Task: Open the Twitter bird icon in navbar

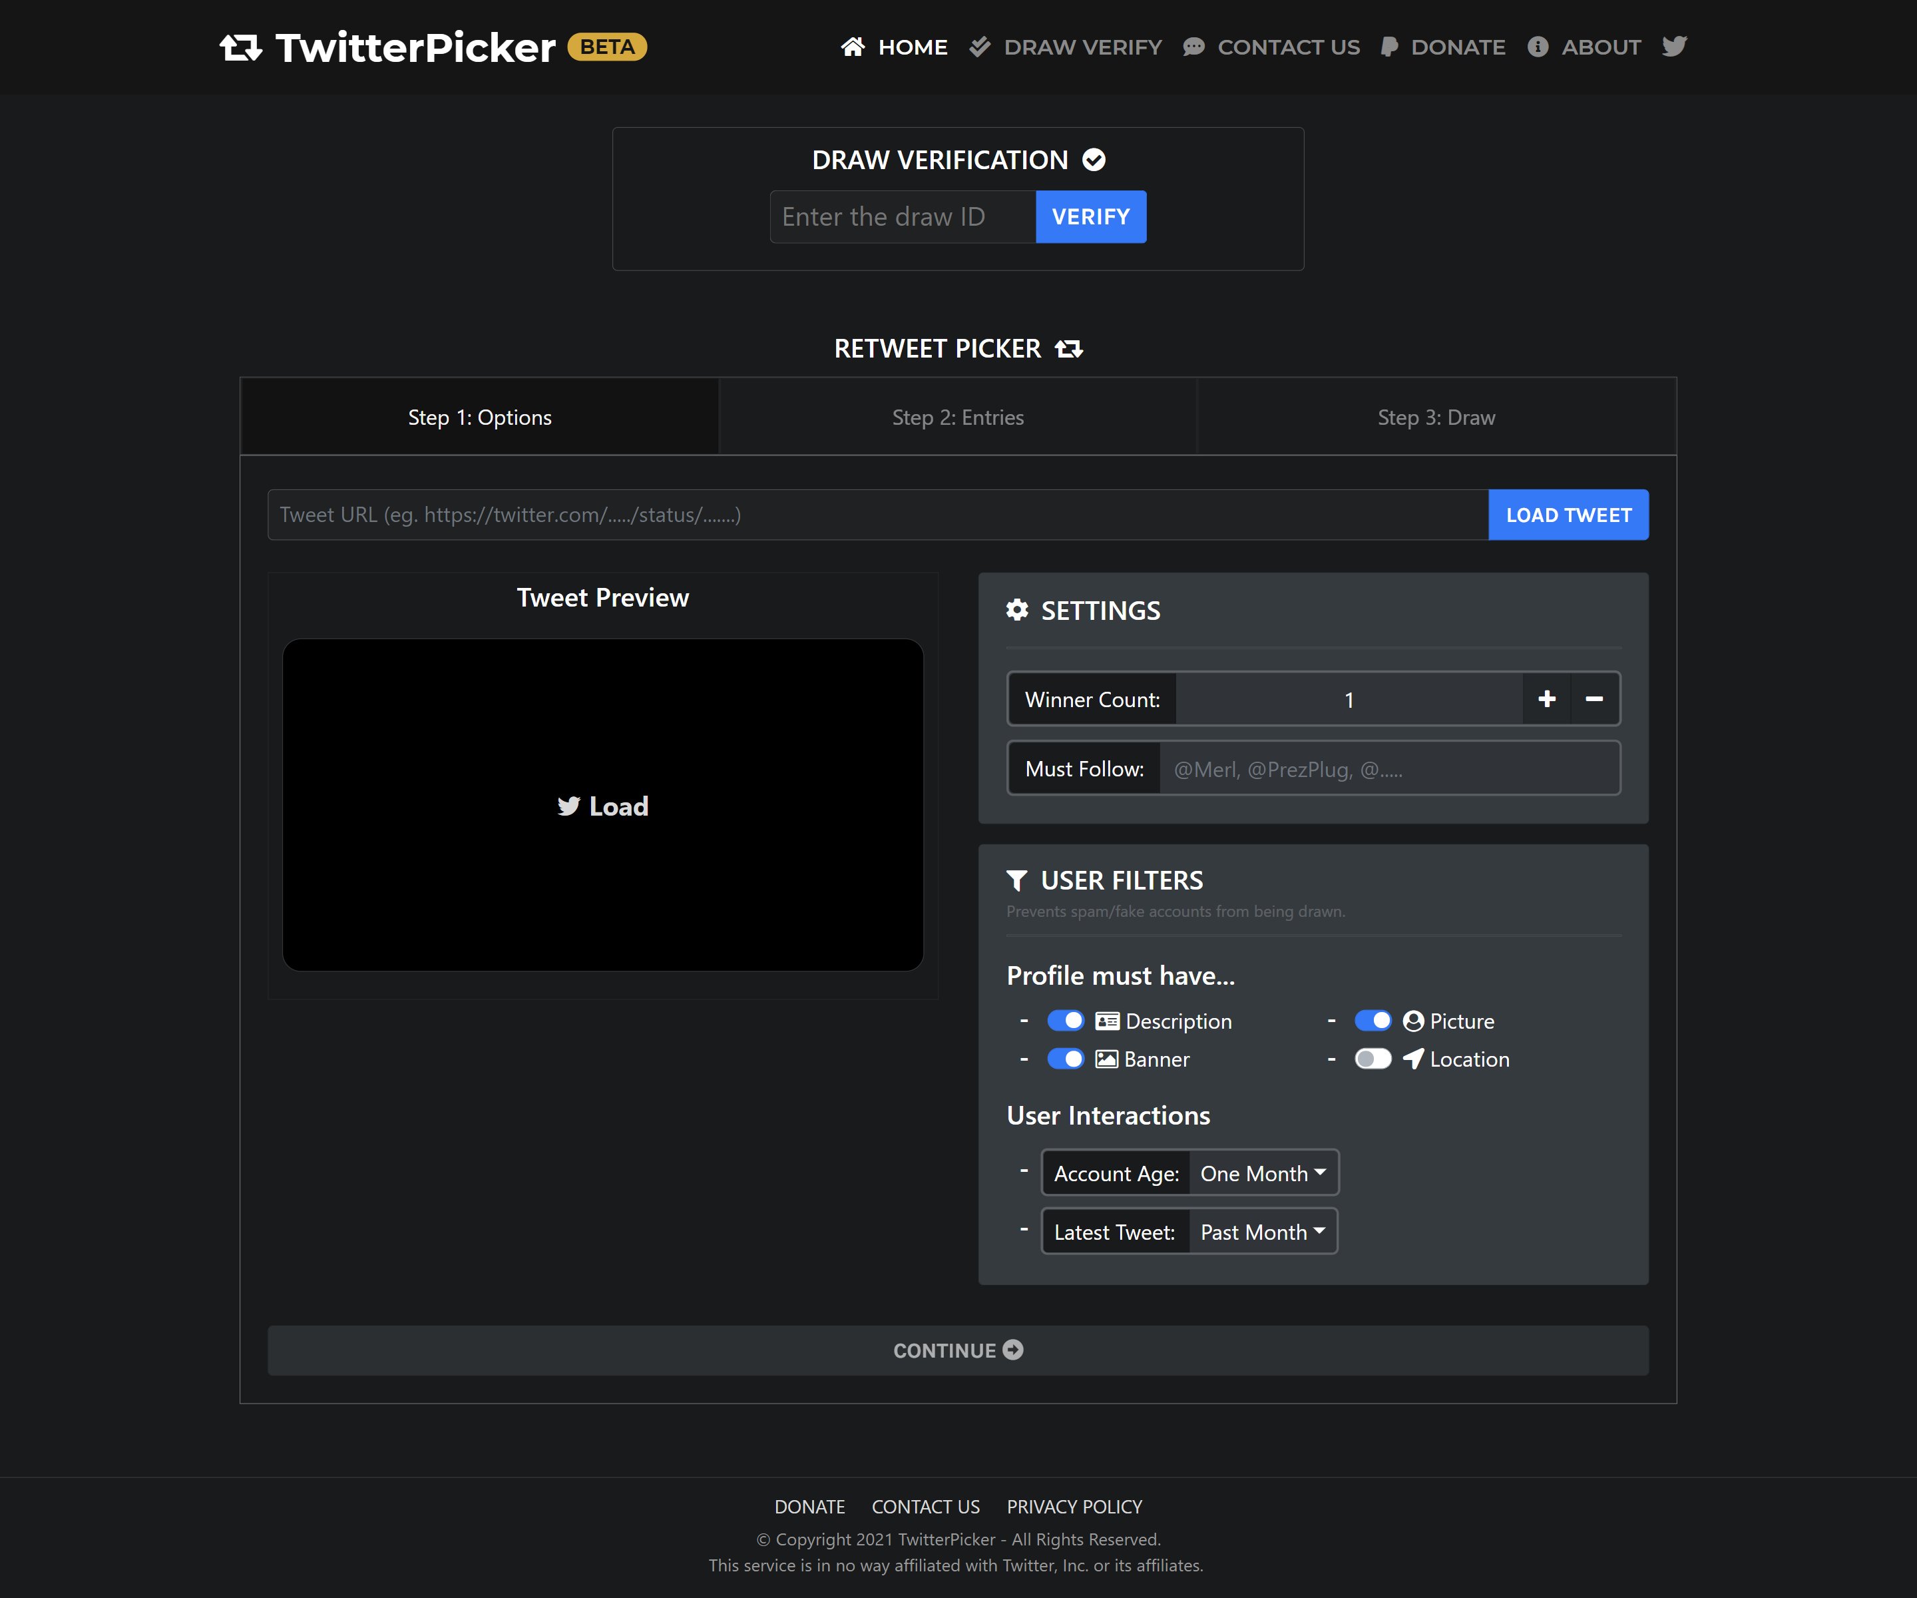Action: tap(1674, 46)
